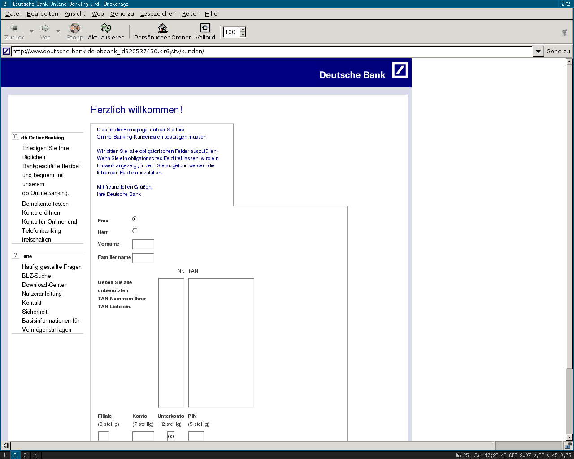Click the Filiale input field
Screen dimensions: 574x459
(103, 436)
